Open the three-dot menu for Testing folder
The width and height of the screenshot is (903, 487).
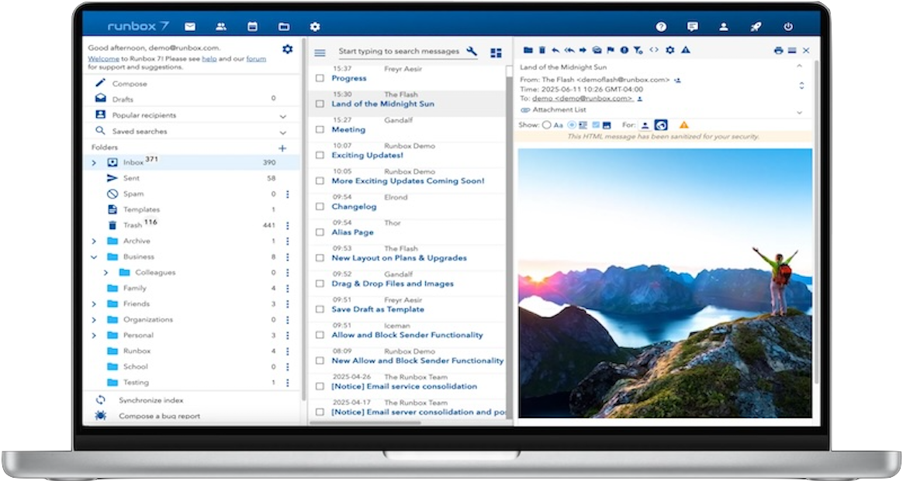287,382
